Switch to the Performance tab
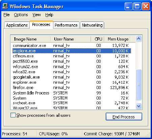This screenshot has height=139, width=152. click(66, 25)
